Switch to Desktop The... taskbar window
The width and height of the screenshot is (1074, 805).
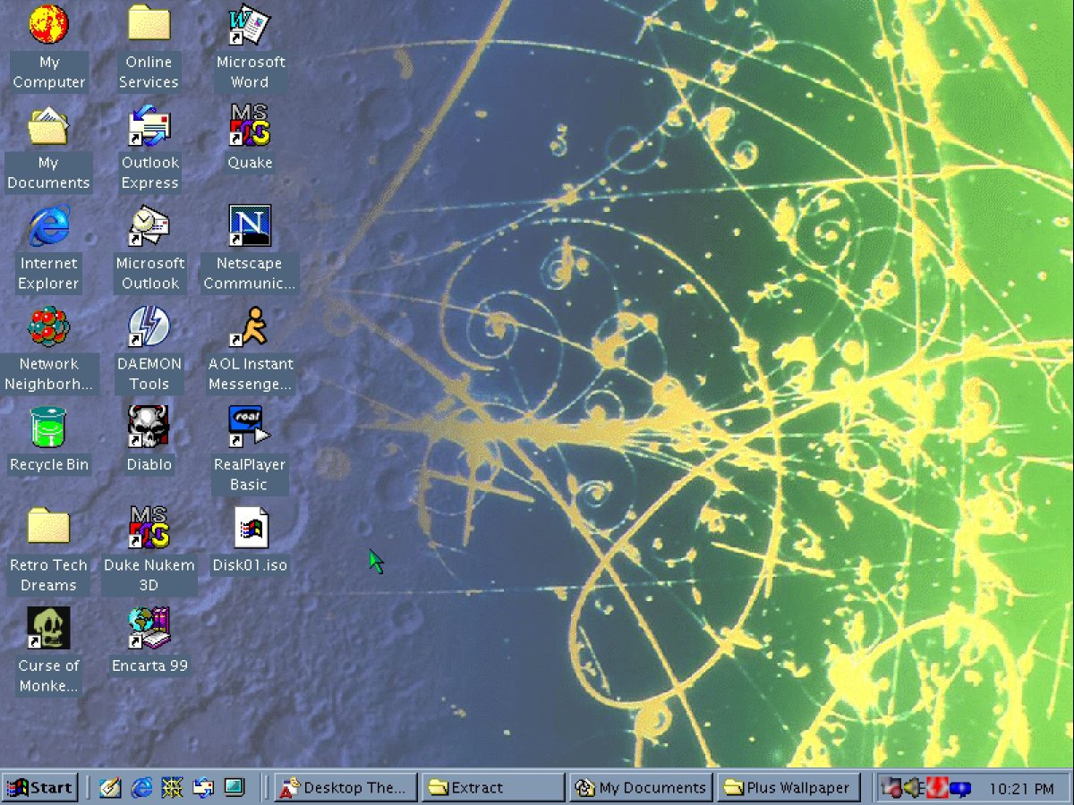[x=345, y=788]
